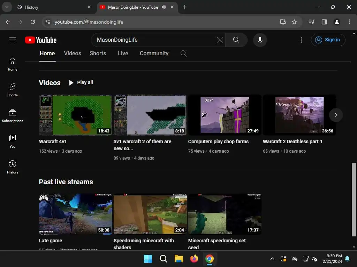The height and width of the screenshot is (267, 357).
Task: Open the tab search dropdown
Action: click(7, 7)
